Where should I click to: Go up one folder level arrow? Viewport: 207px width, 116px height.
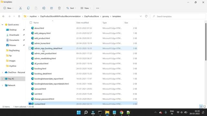[19, 16]
